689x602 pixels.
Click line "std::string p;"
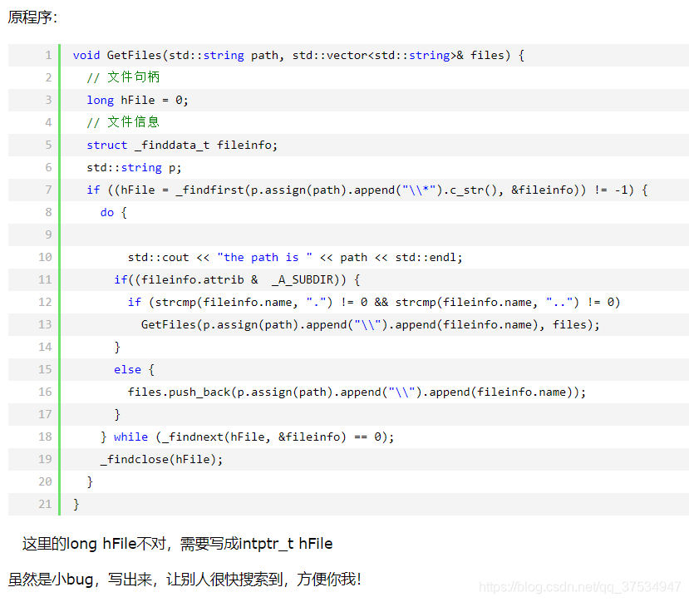coord(134,167)
